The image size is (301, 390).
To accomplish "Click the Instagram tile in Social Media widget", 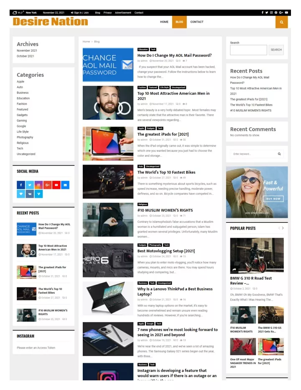I will [x=38, y=185].
